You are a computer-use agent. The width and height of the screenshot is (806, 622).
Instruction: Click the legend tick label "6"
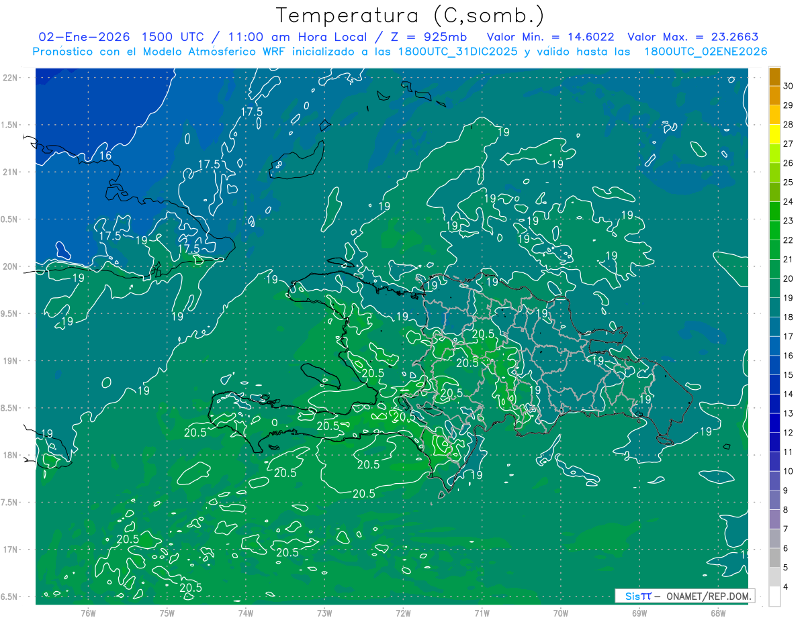click(x=785, y=549)
